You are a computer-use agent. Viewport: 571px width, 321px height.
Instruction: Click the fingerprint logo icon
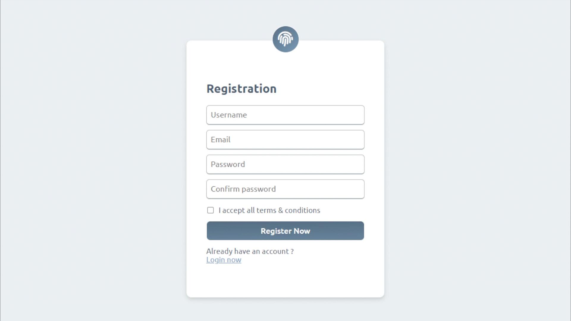[285, 39]
